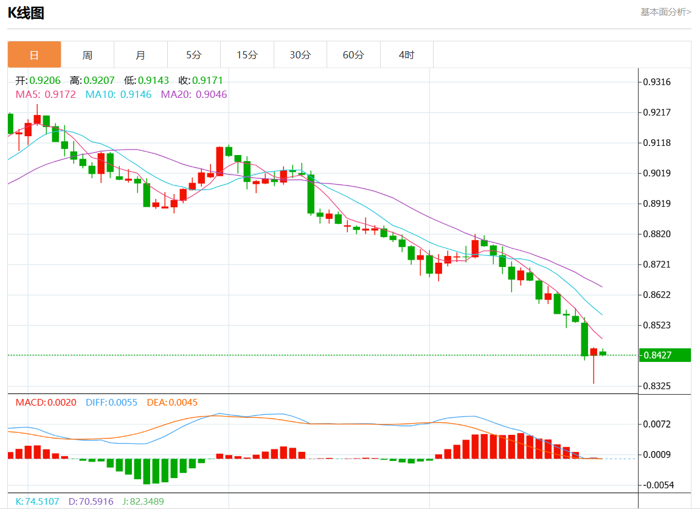The height and width of the screenshot is (509, 700).
Task: Click the DEA value label
Action: coord(172,403)
